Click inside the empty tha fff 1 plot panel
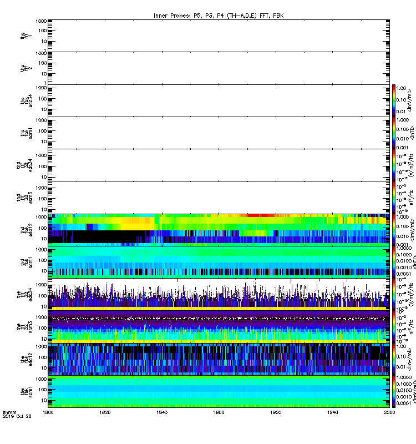The image size is (416, 444). [219, 36]
